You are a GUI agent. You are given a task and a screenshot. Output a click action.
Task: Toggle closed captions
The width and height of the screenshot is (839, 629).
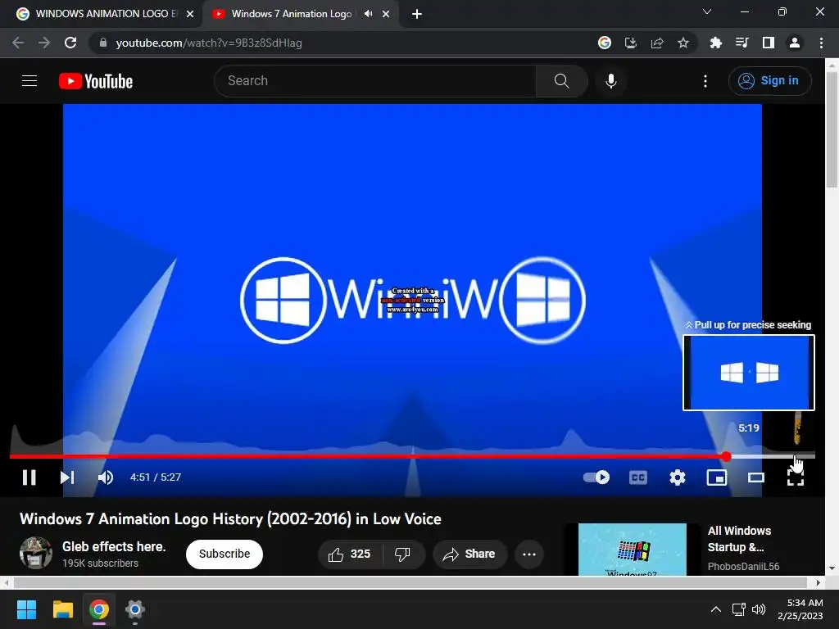point(637,477)
